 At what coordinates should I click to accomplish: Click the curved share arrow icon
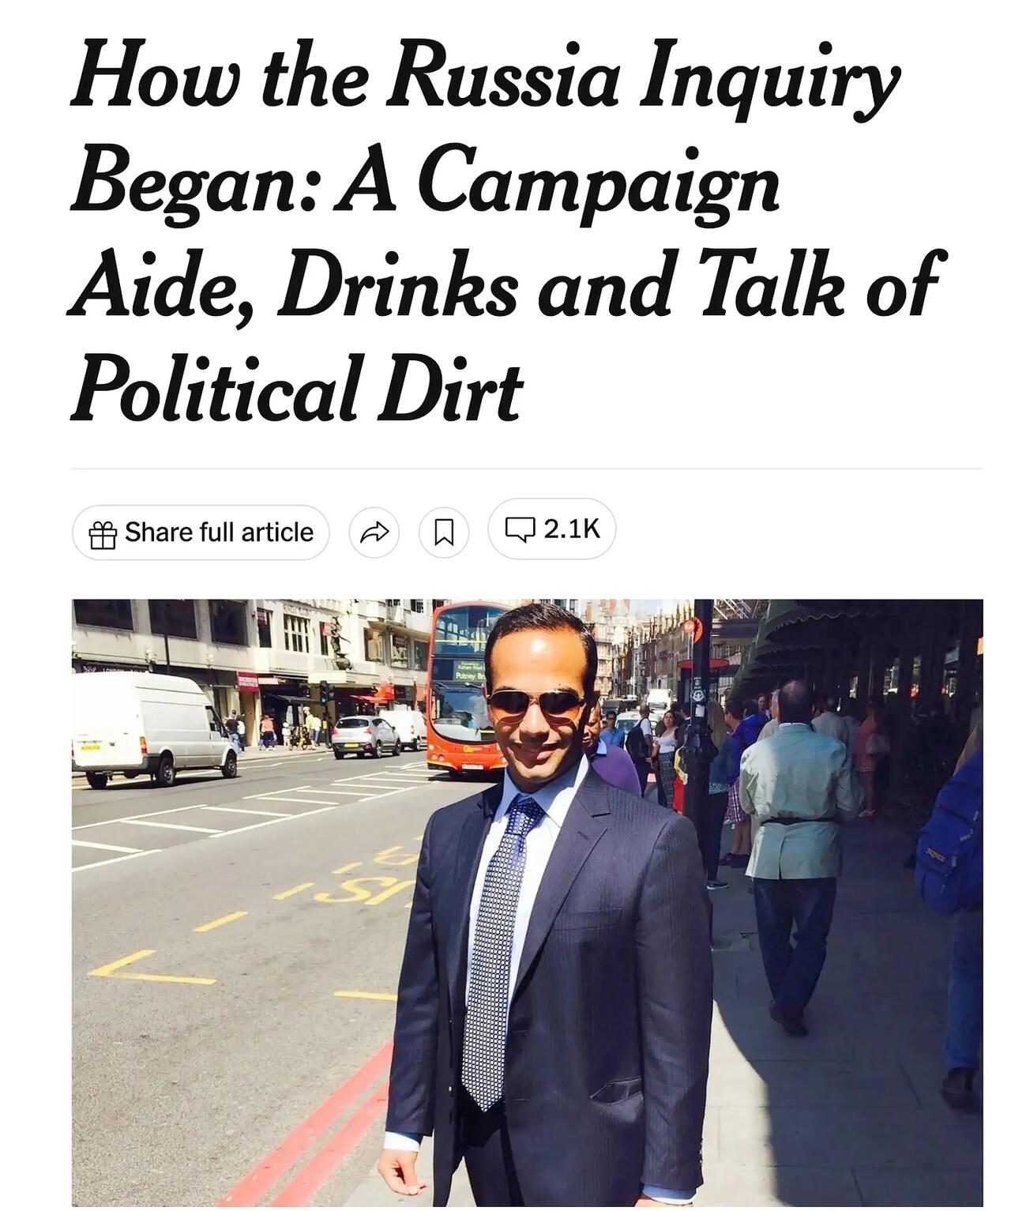[374, 533]
